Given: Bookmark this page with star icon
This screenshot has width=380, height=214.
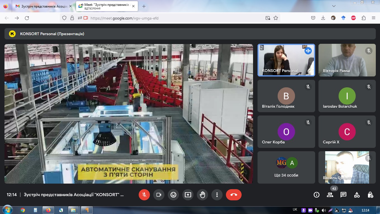Looking at the screenshot, I should pyautogui.click(x=276, y=18).
